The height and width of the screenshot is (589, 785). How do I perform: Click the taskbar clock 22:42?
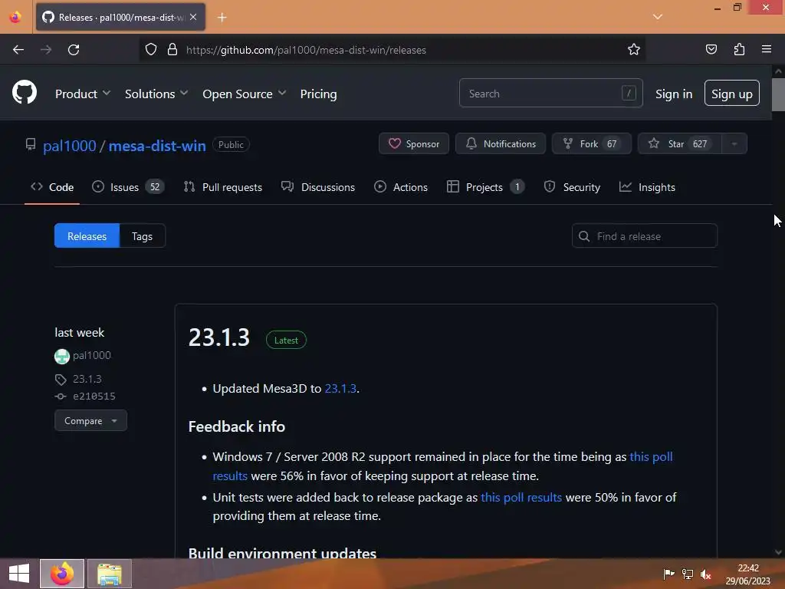(748, 568)
